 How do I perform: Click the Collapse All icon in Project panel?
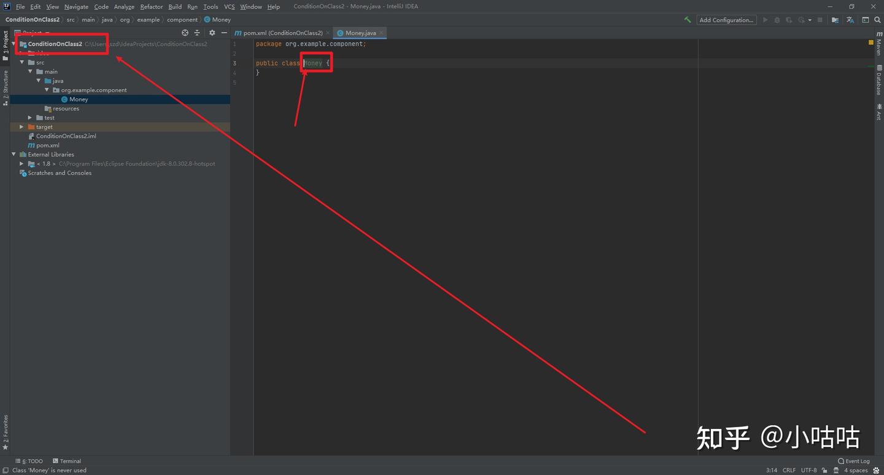click(x=197, y=33)
